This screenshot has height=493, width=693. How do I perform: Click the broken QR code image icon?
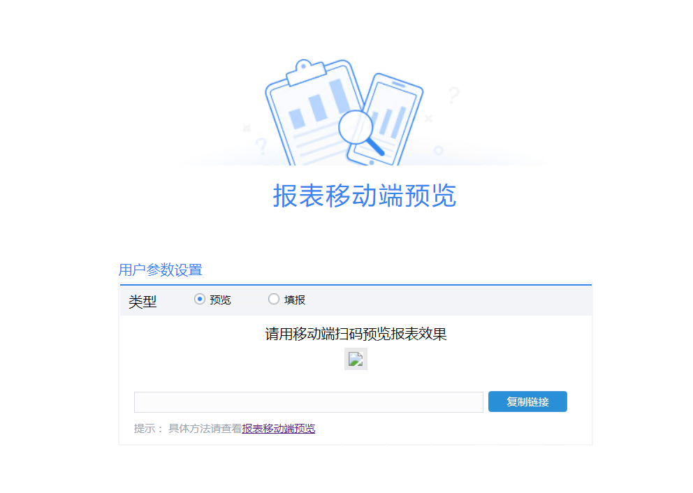[356, 359]
